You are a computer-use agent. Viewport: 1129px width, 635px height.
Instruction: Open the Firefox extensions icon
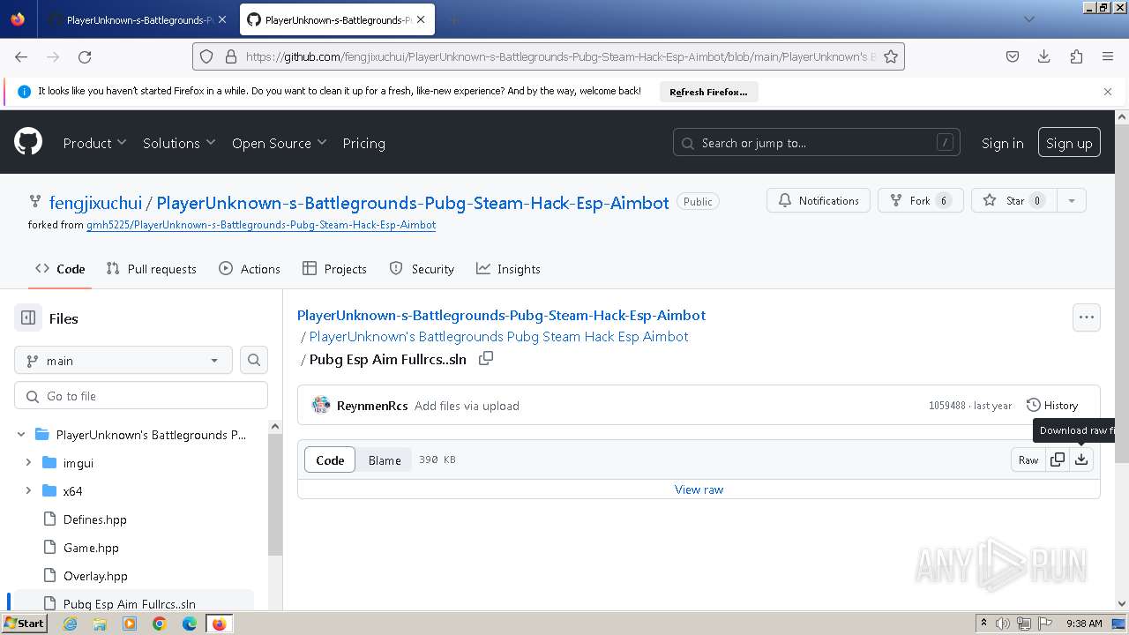(1076, 56)
